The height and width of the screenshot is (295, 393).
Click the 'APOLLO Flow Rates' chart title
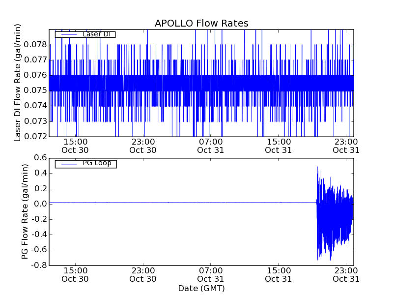[x=201, y=23]
